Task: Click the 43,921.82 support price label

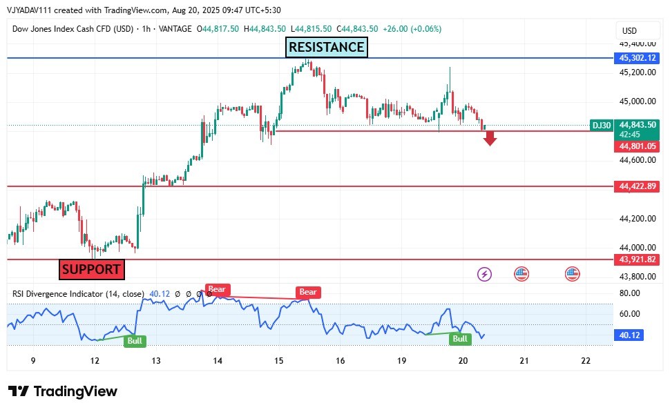Action: tap(636, 259)
